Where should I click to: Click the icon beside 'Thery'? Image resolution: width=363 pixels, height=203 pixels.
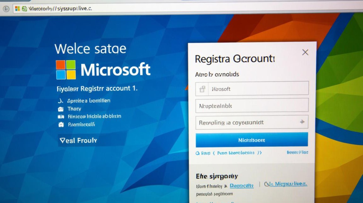pyautogui.click(x=60, y=109)
